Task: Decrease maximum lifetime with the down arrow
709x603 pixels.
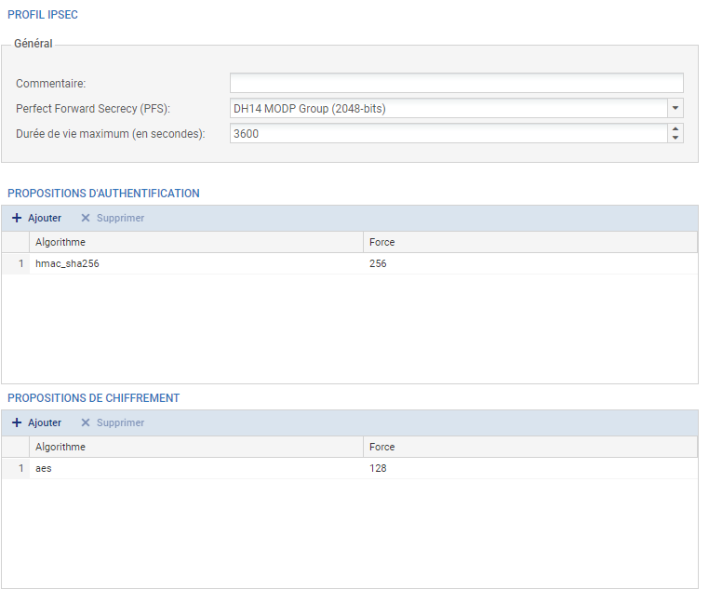Action: click(x=676, y=138)
